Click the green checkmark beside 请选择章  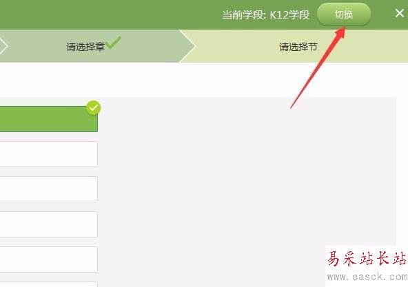114,43
